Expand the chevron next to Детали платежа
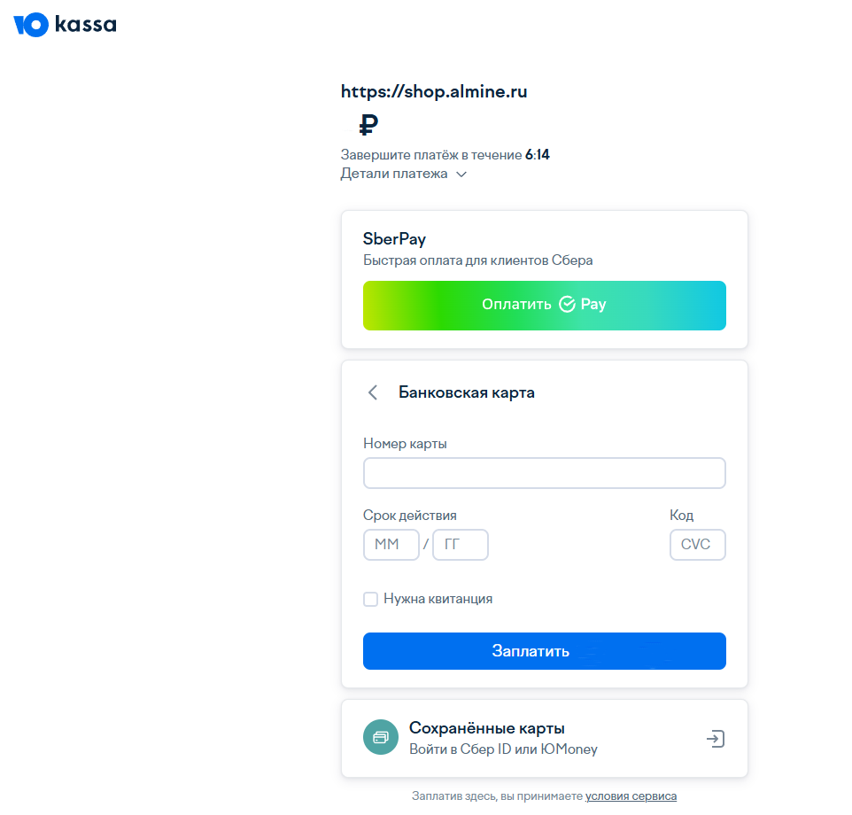The image size is (852, 815). click(461, 175)
